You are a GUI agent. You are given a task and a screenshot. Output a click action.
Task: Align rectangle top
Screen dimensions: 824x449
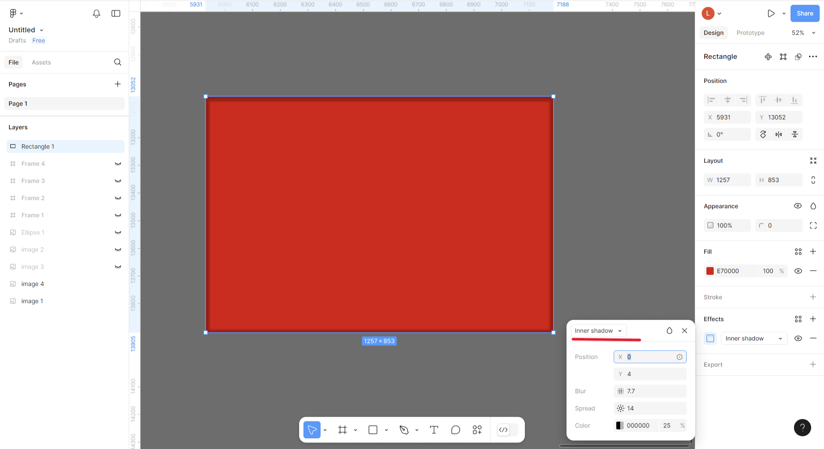(763, 100)
